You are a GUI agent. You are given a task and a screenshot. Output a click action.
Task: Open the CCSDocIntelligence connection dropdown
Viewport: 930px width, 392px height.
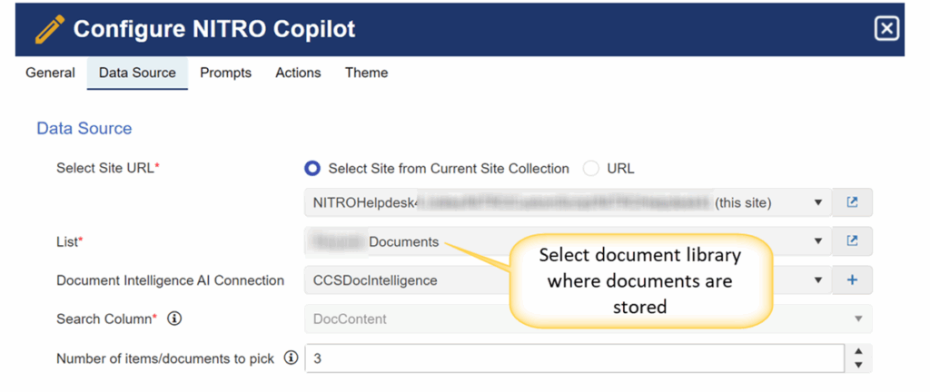point(569,280)
